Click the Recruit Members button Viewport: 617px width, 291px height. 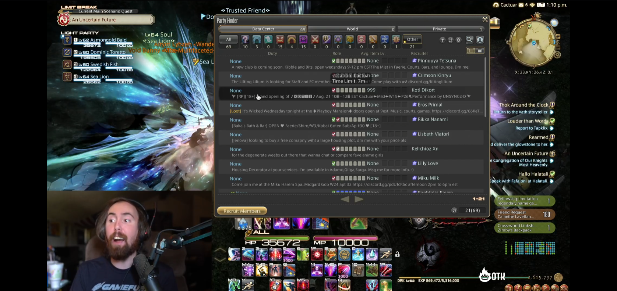coord(242,211)
